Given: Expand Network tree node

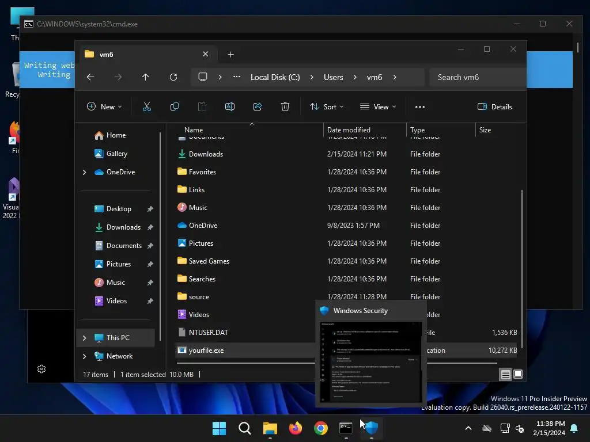Looking at the screenshot, I should 84,356.
